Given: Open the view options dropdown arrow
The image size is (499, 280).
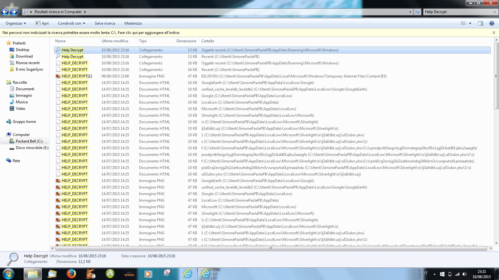Looking at the screenshot, I should [x=470, y=23].
